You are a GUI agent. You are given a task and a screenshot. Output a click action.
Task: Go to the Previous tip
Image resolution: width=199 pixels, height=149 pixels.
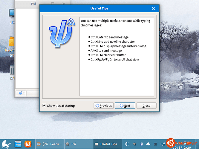tap(104, 105)
